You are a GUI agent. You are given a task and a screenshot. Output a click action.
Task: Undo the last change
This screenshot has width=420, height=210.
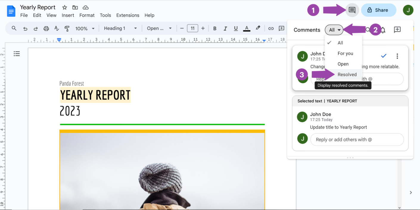pos(25,28)
